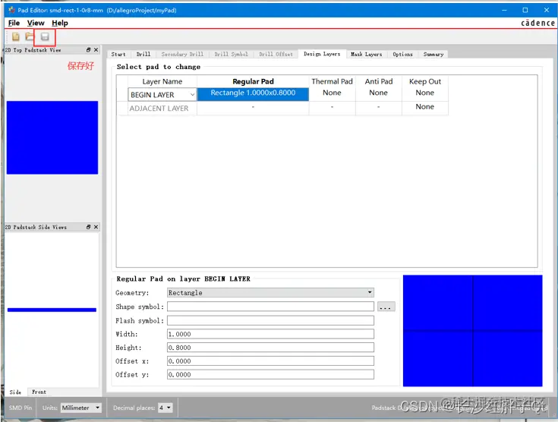Select the Front side view tab
Screen dimensions: 558x422
[39, 392]
